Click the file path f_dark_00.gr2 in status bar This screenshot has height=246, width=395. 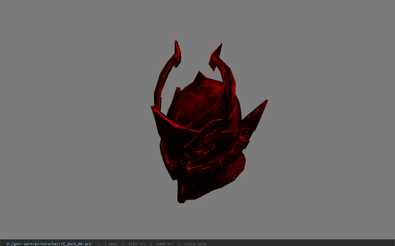coord(49,244)
